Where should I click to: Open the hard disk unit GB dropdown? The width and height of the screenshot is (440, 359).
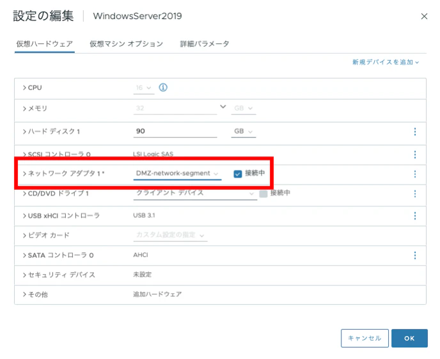point(243,131)
